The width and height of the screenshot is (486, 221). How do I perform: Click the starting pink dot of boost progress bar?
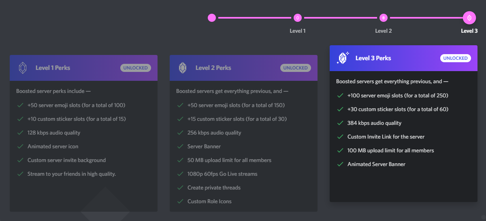point(212,18)
